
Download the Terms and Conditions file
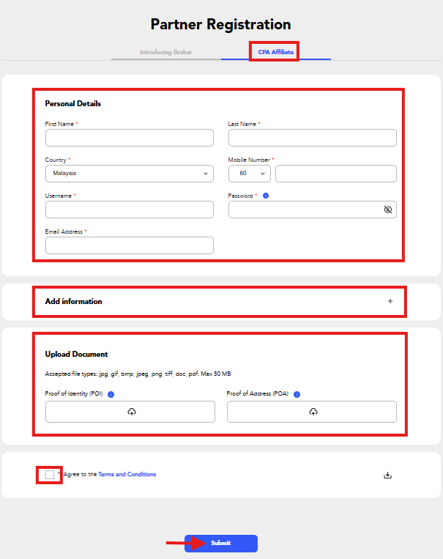388,475
